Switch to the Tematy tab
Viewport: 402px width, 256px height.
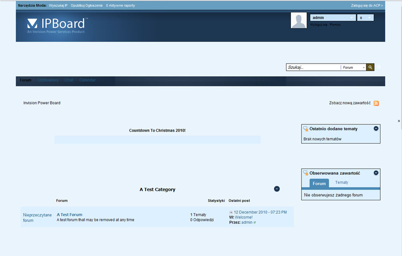342,182
